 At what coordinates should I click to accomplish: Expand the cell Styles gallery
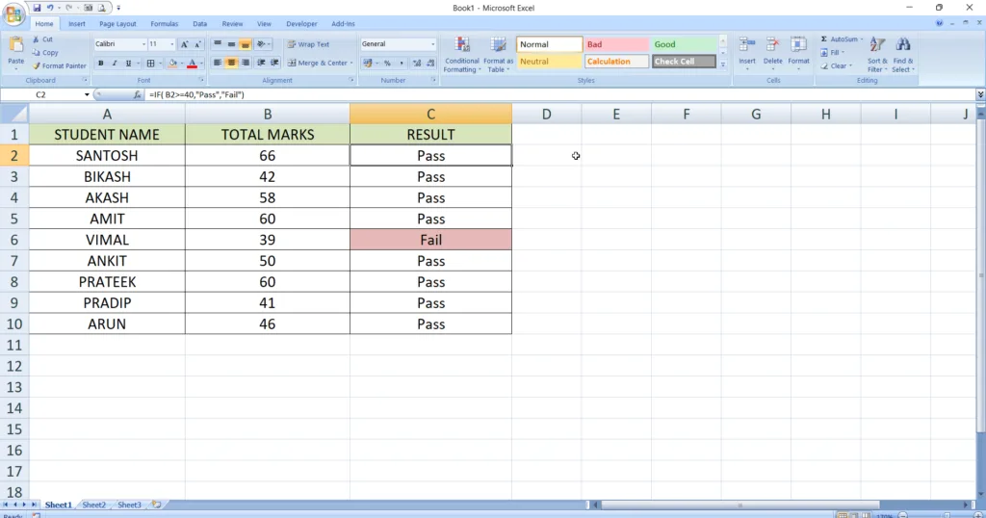pyautogui.click(x=722, y=65)
